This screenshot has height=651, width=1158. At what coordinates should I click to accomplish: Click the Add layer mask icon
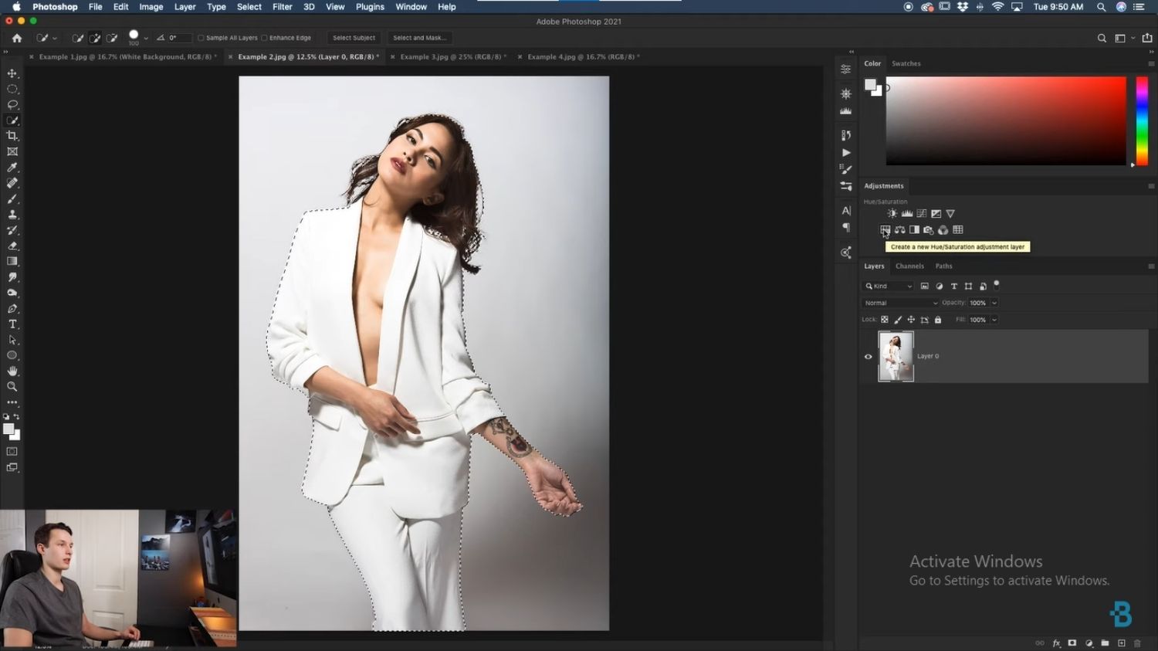coord(1072,643)
